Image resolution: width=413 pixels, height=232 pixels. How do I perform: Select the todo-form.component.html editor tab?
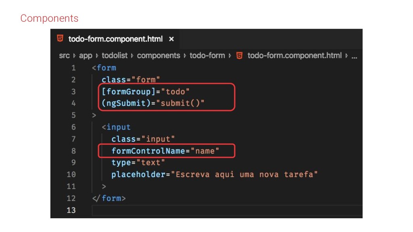[x=115, y=39]
